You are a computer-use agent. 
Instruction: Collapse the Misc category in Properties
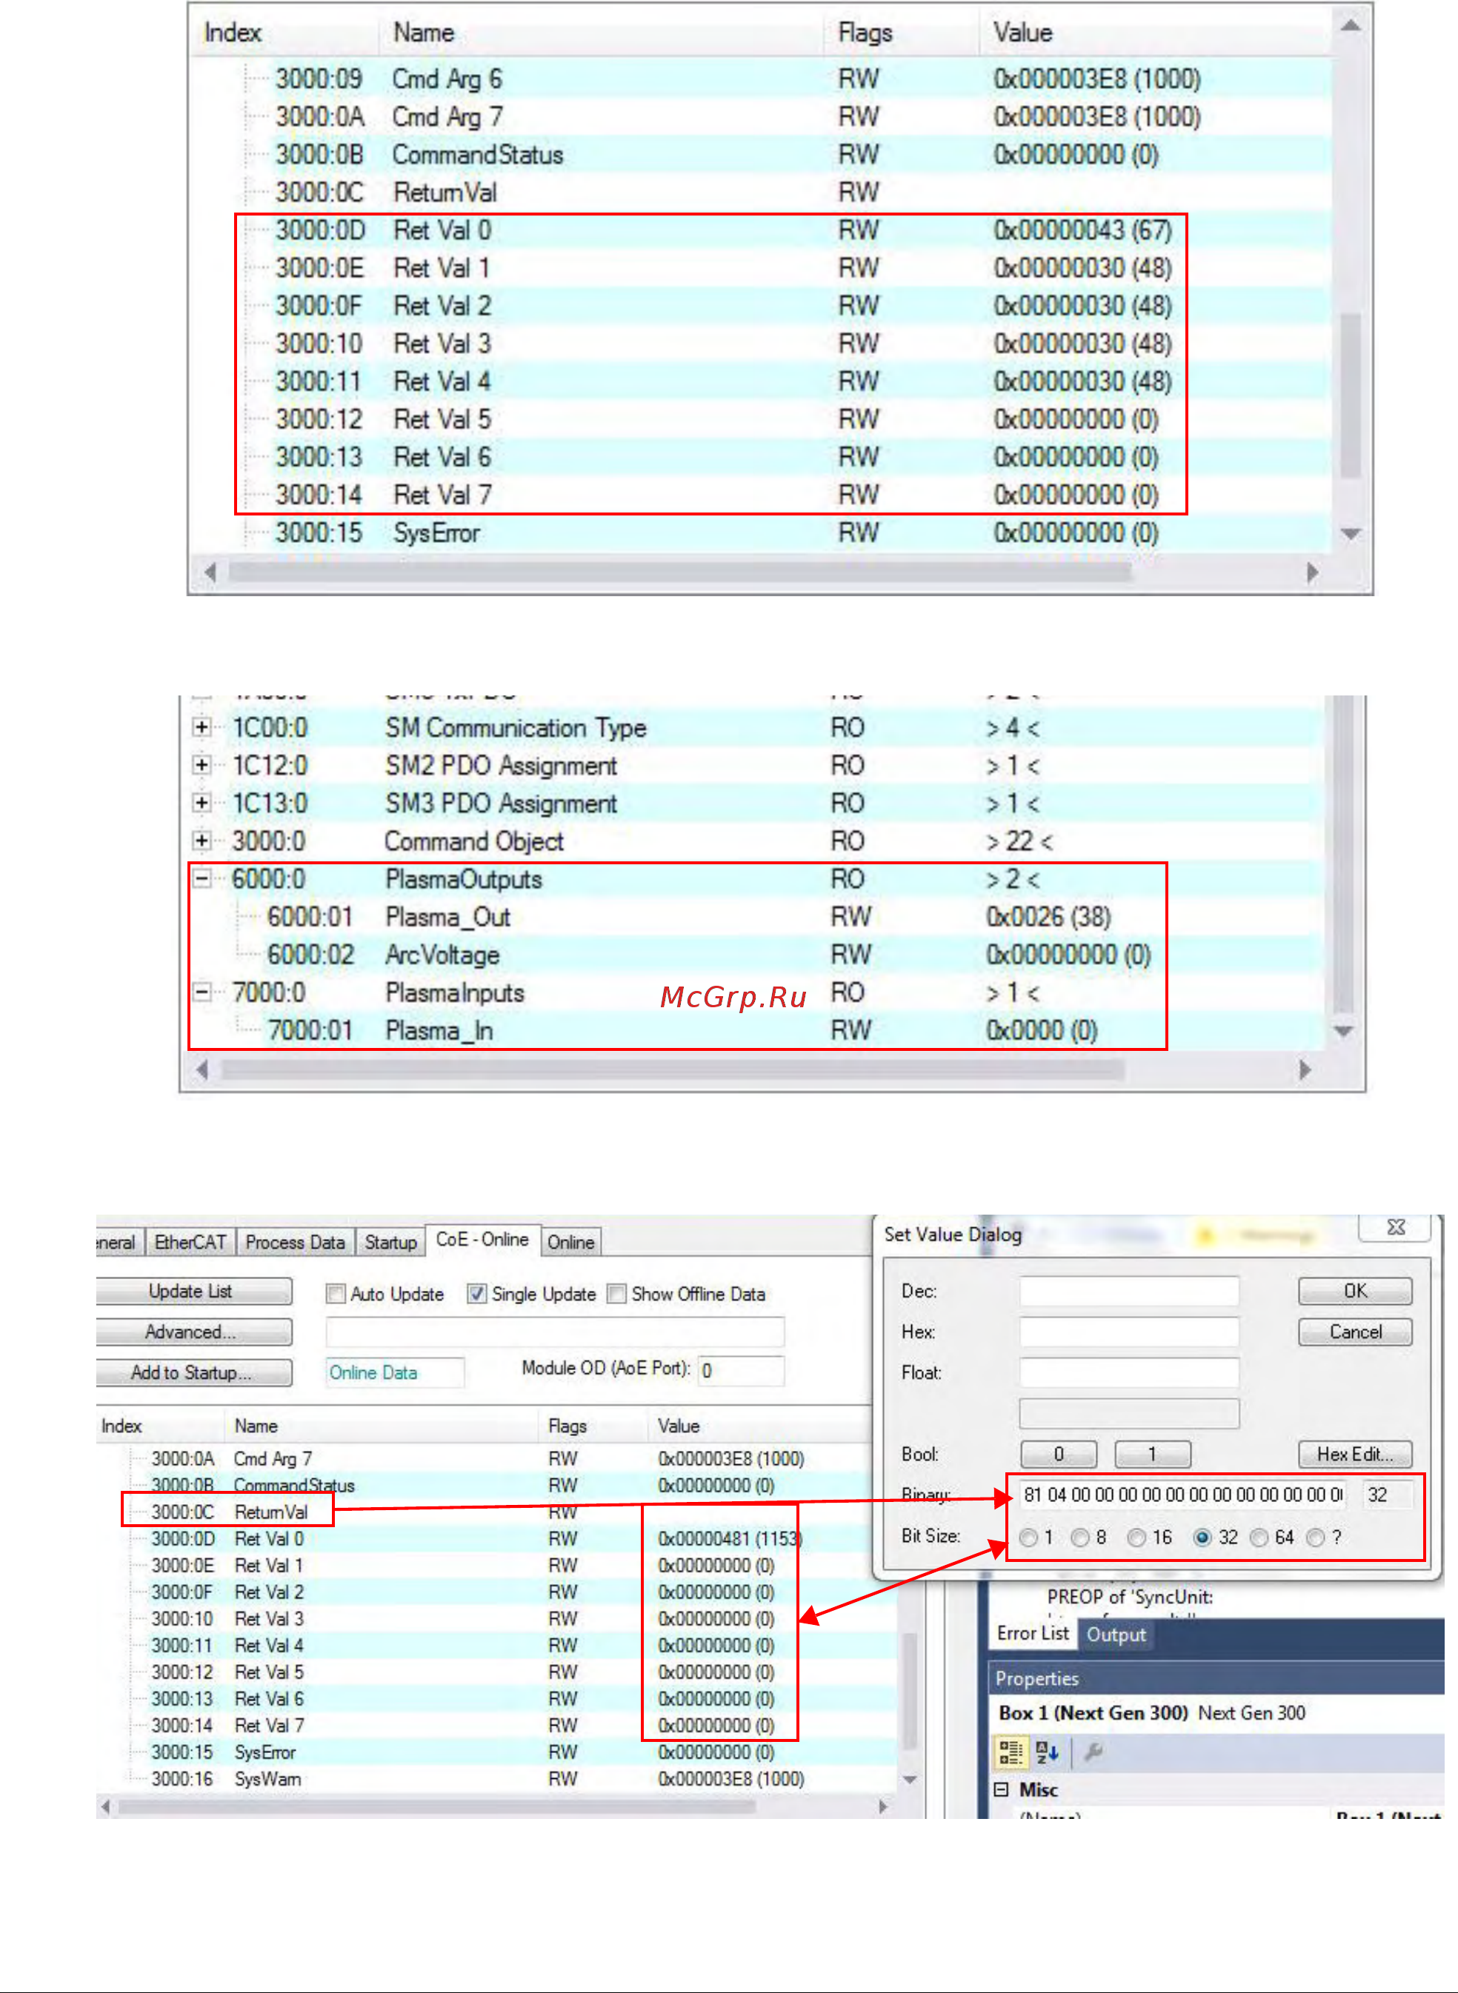coord(1001,1789)
